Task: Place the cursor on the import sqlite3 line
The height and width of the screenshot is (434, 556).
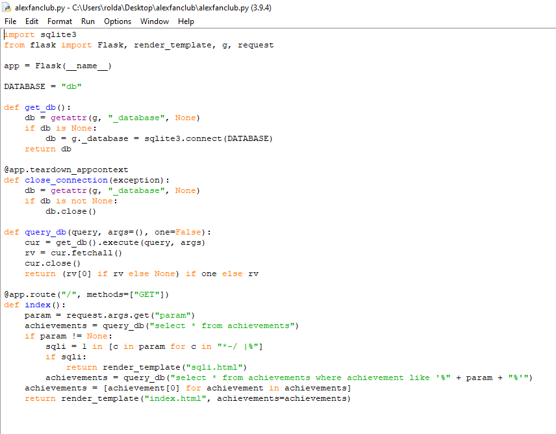Action: (39, 34)
